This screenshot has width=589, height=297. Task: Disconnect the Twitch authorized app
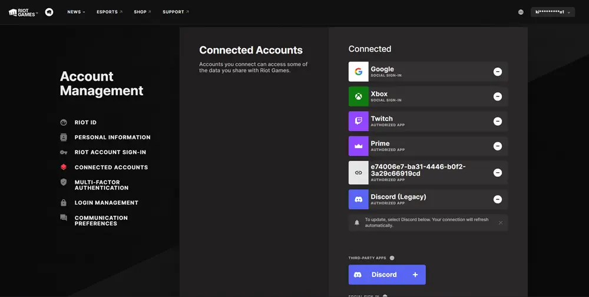497,121
